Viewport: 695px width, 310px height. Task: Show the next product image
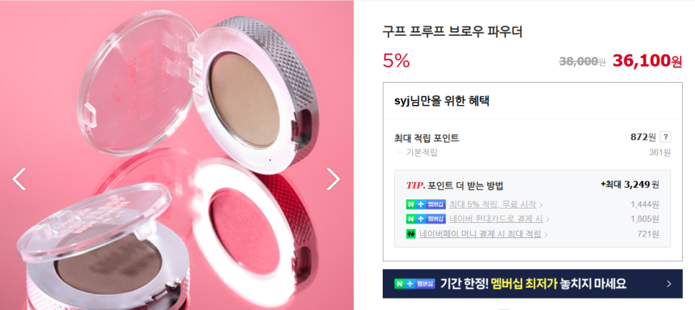pos(333,179)
